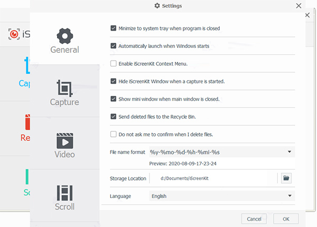Uncheck Minimize to system tray option
This screenshot has height=227, width=317.
(114, 28)
